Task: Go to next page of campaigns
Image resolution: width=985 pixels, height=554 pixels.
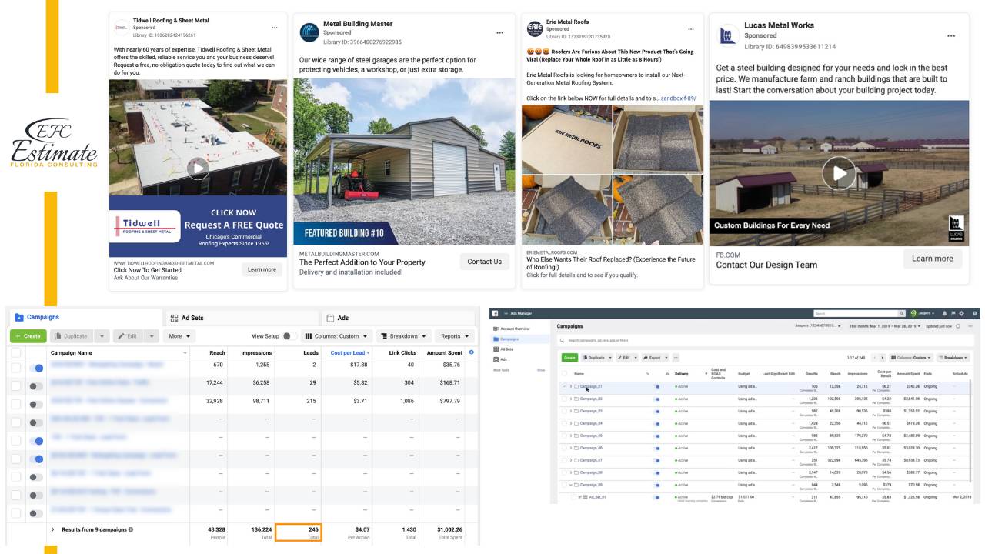Action: coord(882,358)
